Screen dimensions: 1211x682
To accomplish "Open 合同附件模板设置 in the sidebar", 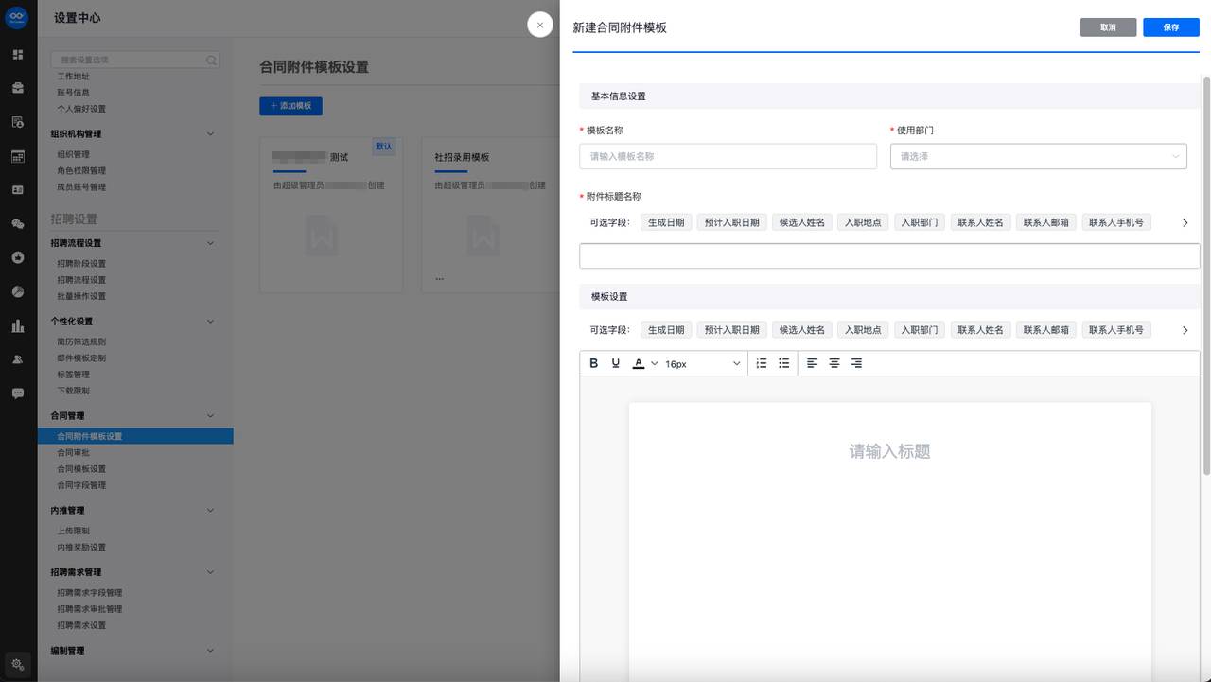I will [135, 436].
